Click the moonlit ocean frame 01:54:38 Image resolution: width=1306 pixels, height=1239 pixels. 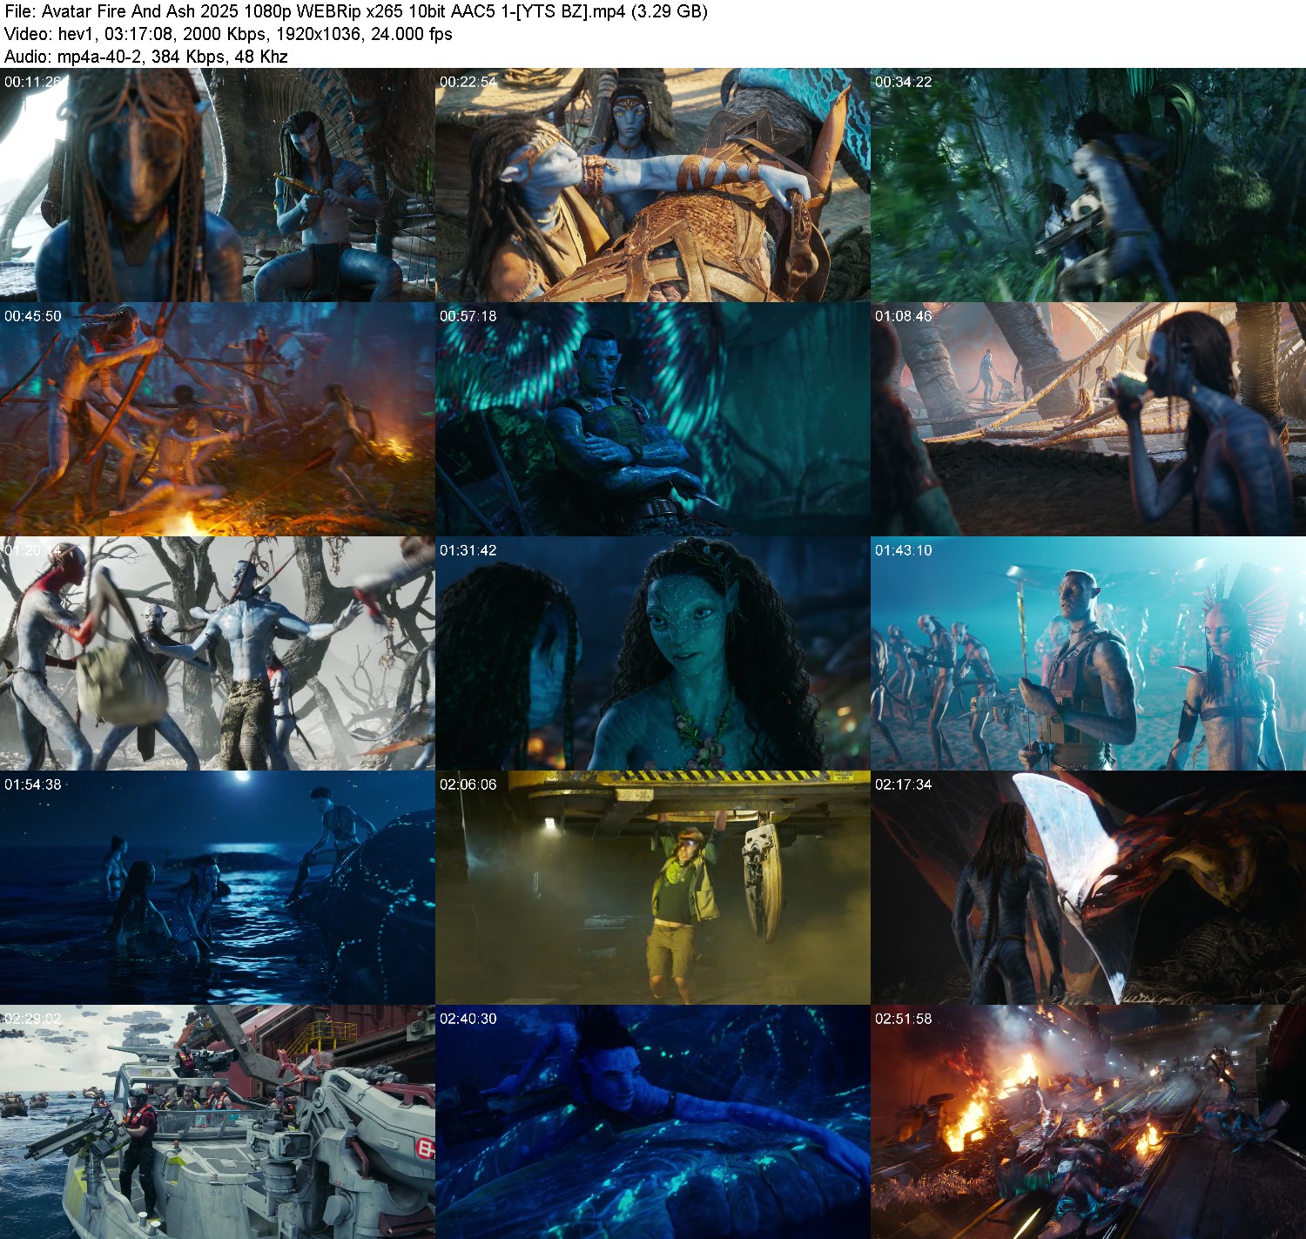218,888
